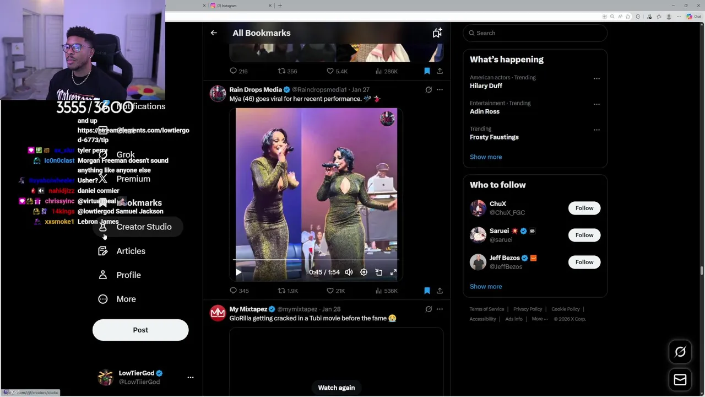Open the floating Grok button
The width and height of the screenshot is (705, 397).
[x=680, y=352]
